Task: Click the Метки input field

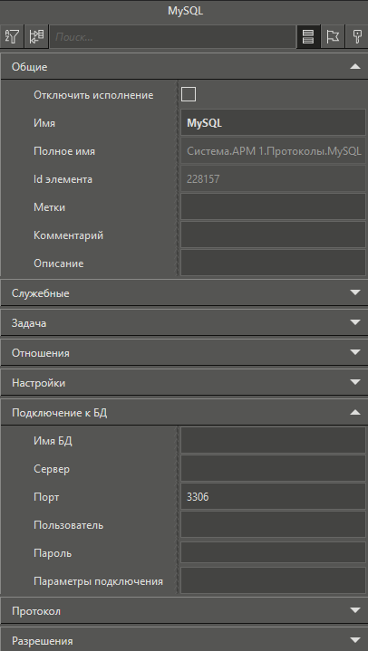Action: [x=273, y=206]
